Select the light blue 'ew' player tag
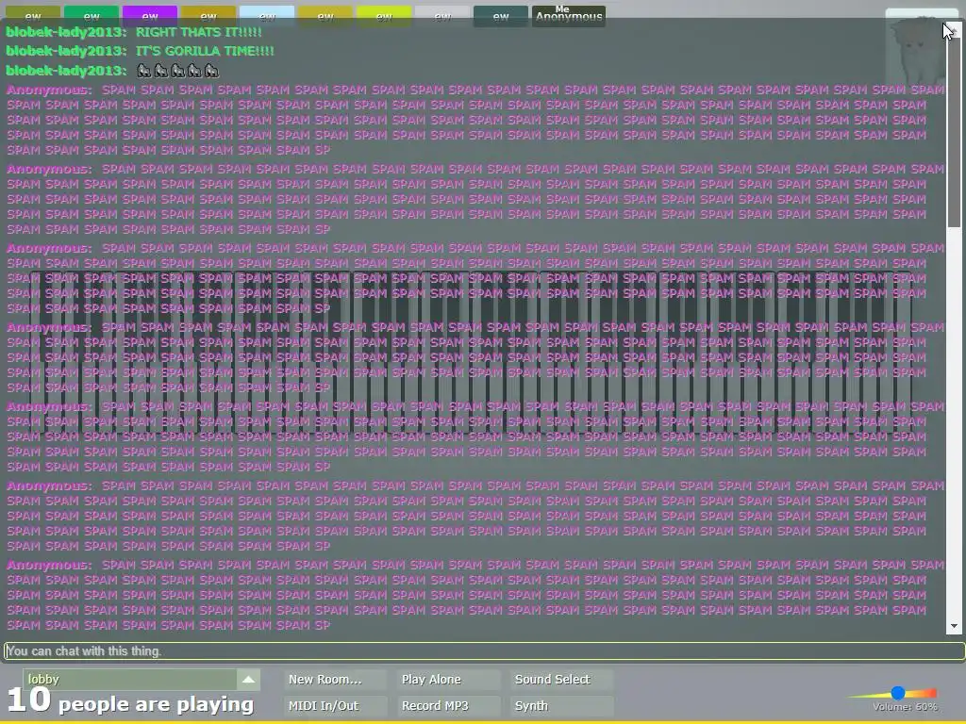 click(267, 16)
